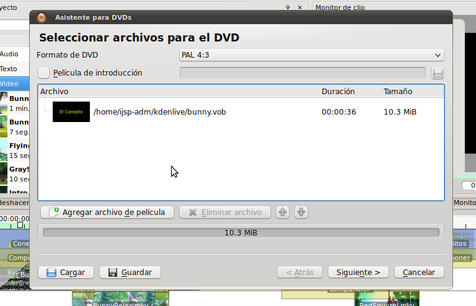Move file up with the arrow icon
This screenshot has height=306, width=476.
tap(283, 212)
